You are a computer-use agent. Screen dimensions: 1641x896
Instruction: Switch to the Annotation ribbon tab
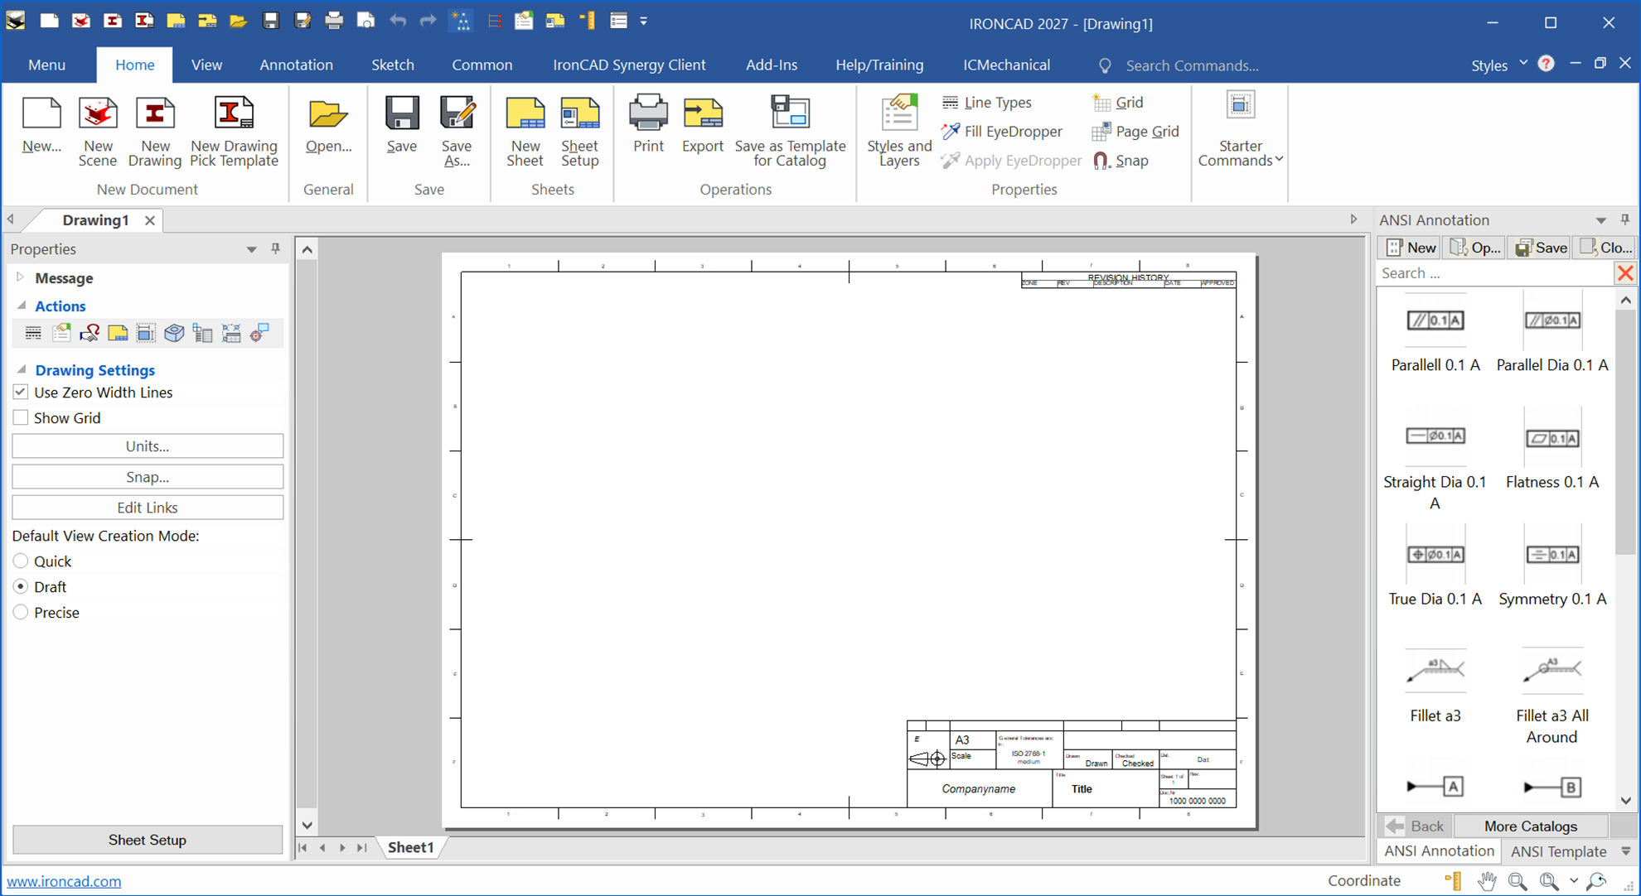(296, 65)
